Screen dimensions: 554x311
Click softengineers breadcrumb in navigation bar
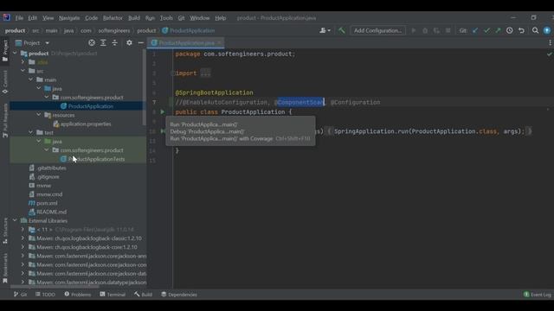[113, 31]
